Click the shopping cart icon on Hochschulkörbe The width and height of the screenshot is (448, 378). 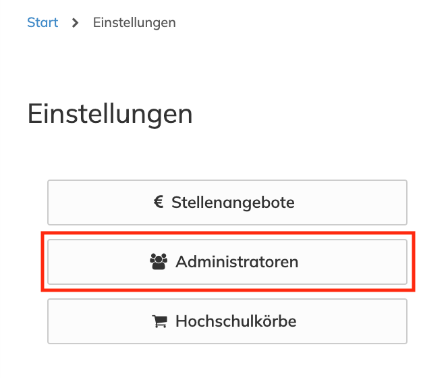click(160, 321)
